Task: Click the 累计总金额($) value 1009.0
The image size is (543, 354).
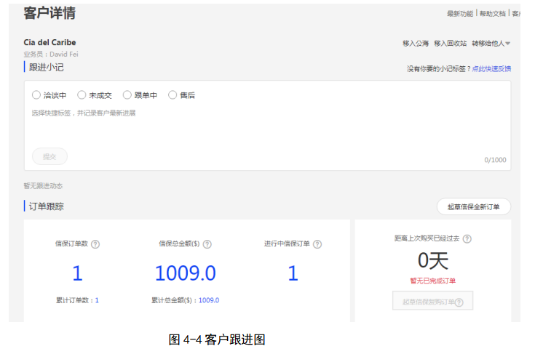Action: 209,300
